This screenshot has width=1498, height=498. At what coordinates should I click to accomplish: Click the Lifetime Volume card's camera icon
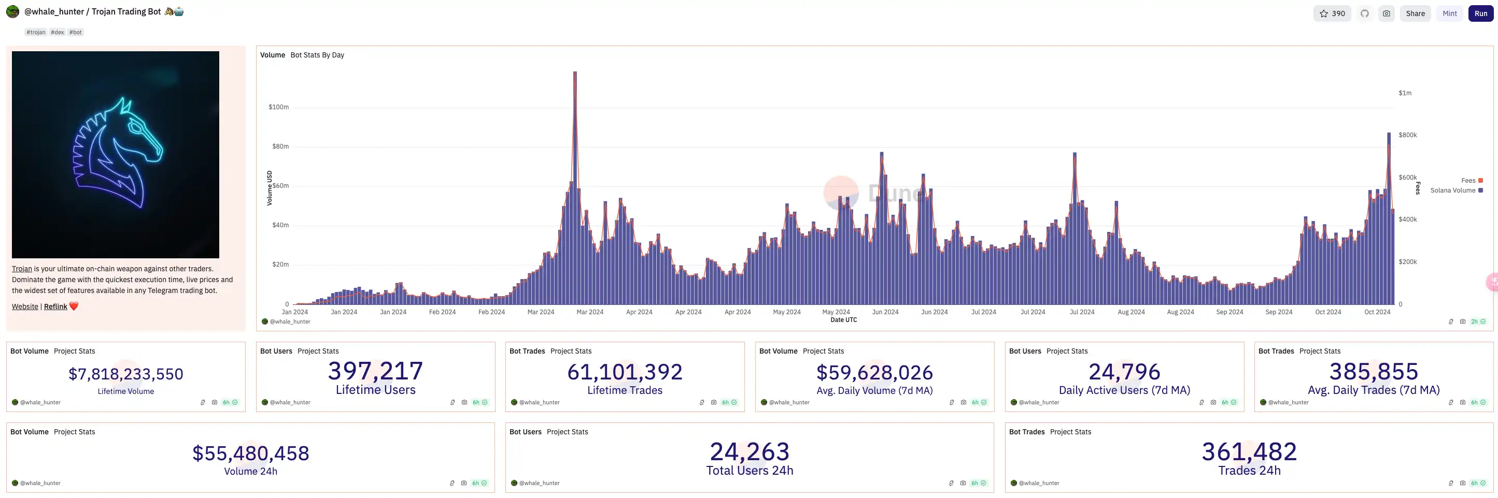click(x=215, y=402)
